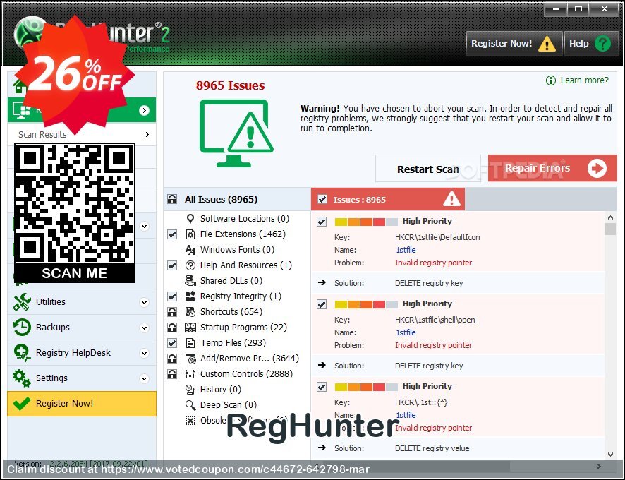Uncheck the File Extensions checkbox
Viewport: 625px width, 480px height.
point(172,234)
